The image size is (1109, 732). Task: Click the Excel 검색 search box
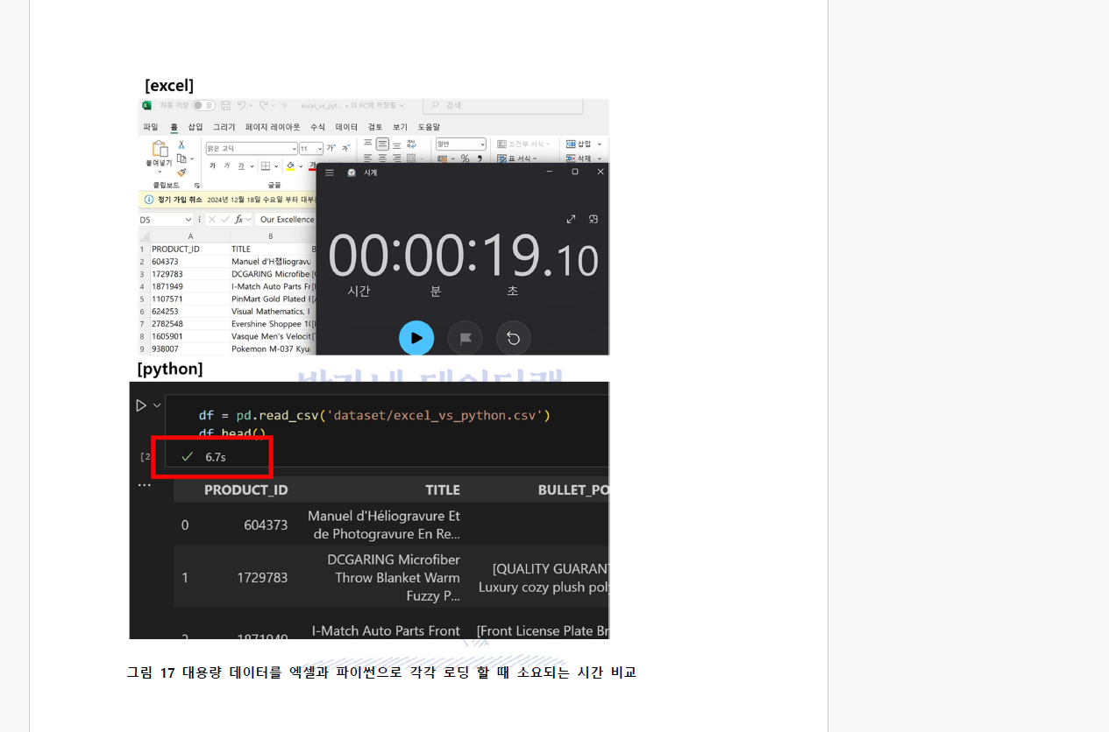point(502,105)
